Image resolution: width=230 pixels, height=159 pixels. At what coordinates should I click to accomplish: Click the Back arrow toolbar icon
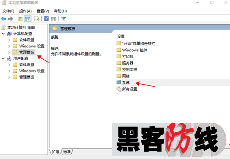(x=3, y=19)
